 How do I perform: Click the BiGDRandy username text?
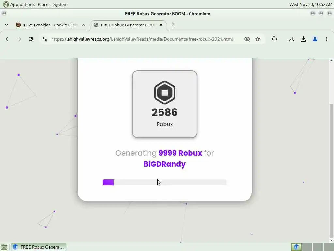pos(165,164)
